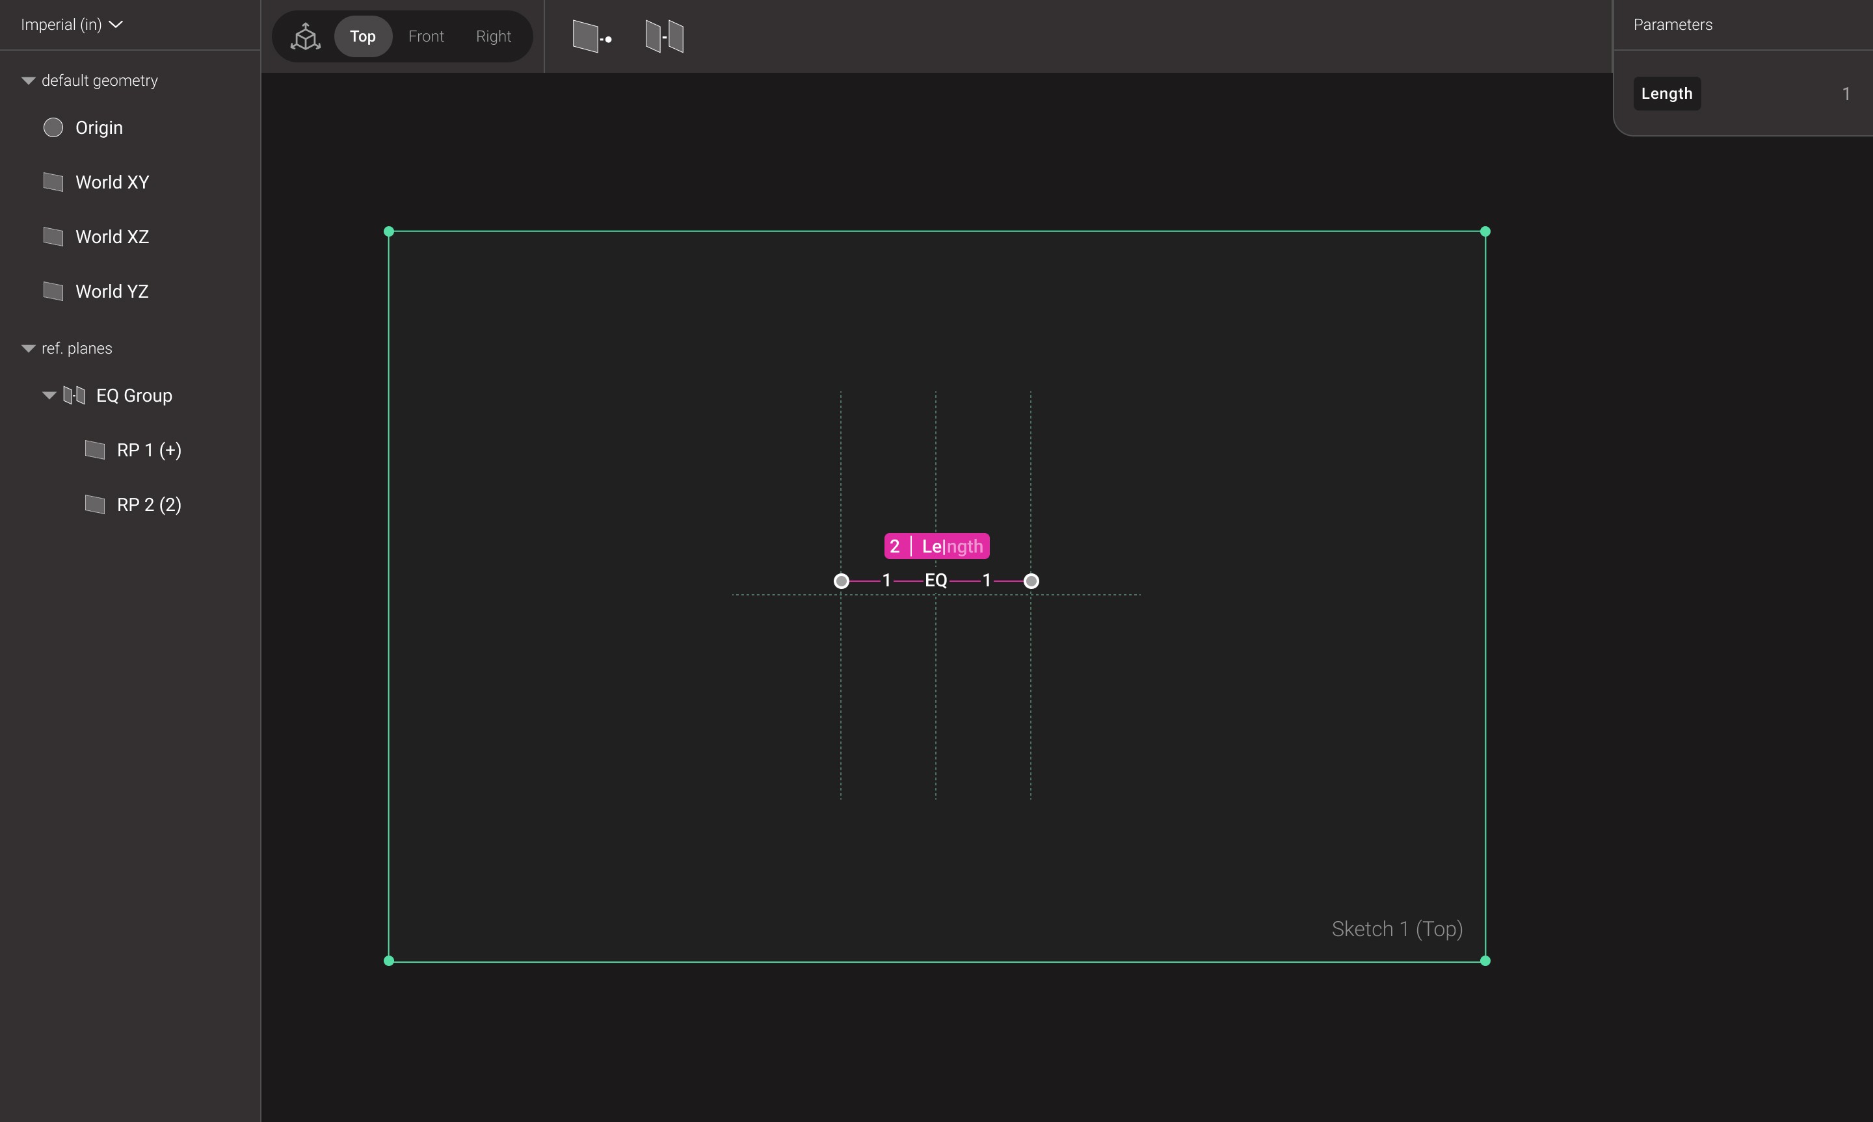Switch to the Front view
The height and width of the screenshot is (1122, 1873).
pos(426,36)
